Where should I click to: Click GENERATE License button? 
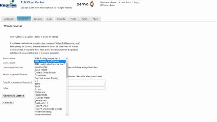pyautogui.click(x=14, y=96)
